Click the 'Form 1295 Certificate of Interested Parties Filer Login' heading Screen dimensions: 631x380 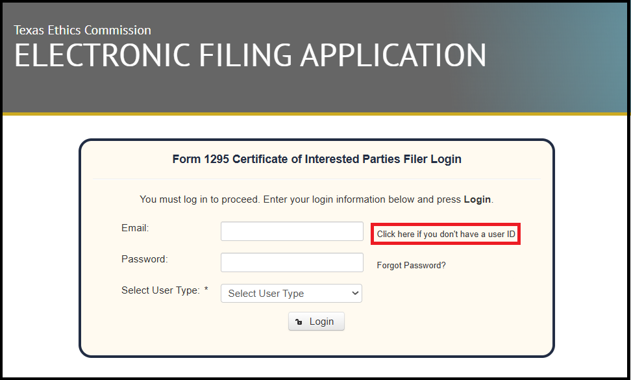tap(317, 159)
